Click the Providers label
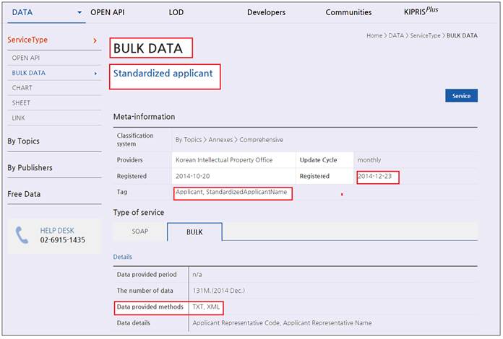The image size is (503, 339). pyautogui.click(x=129, y=160)
